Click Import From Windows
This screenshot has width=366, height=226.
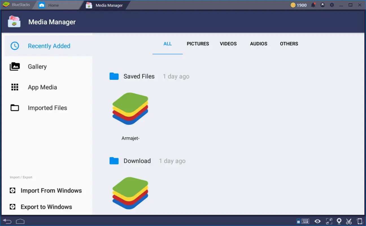[x=51, y=190]
